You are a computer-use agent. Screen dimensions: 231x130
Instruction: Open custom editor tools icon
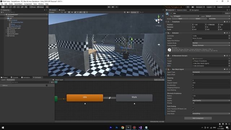click(26, 7)
